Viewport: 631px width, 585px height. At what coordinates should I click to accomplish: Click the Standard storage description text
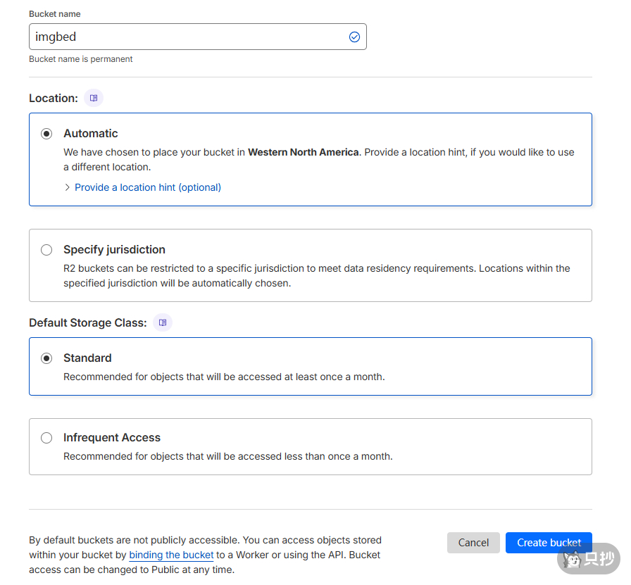(x=224, y=377)
